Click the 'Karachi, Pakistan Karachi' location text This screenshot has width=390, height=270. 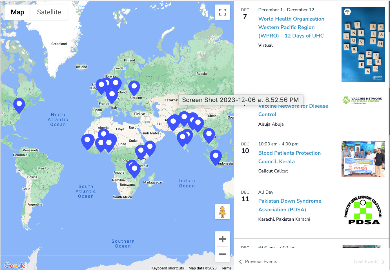point(284,219)
